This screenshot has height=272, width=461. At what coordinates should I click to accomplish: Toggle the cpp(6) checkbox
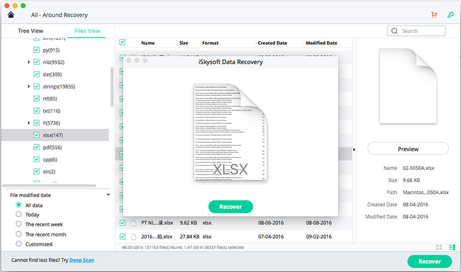(x=36, y=159)
